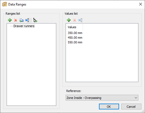Dismiss the dialog with Cancel

pyautogui.click(x=131, y=107)
